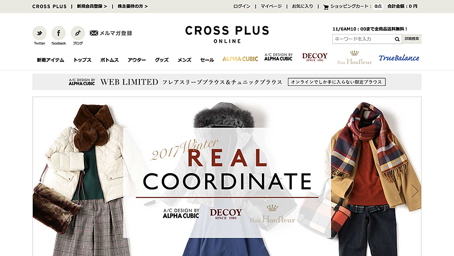Click the ログイン link

click(242, 6)
